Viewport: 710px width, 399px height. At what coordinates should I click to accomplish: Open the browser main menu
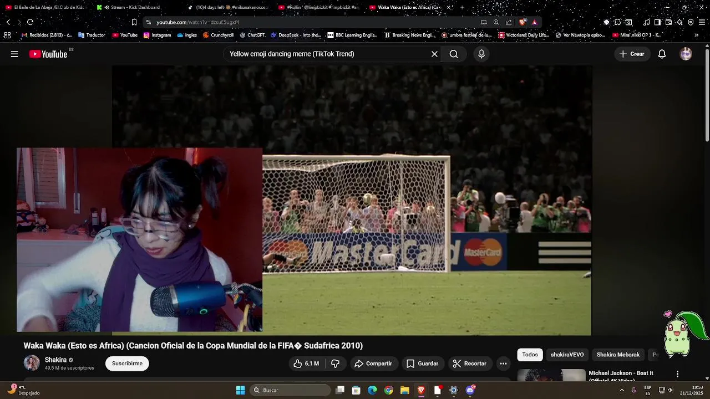point(702,22)
